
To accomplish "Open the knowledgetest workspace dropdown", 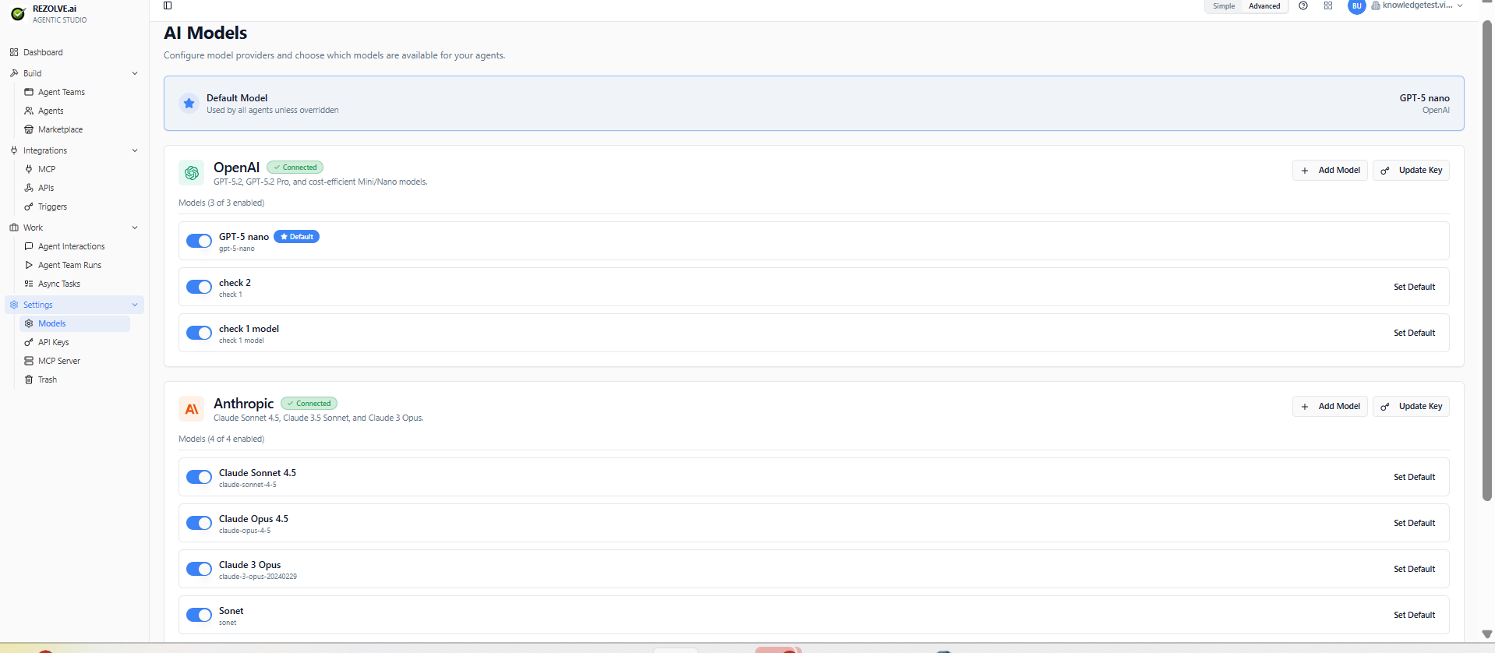I will click(x=1417, y=5).
